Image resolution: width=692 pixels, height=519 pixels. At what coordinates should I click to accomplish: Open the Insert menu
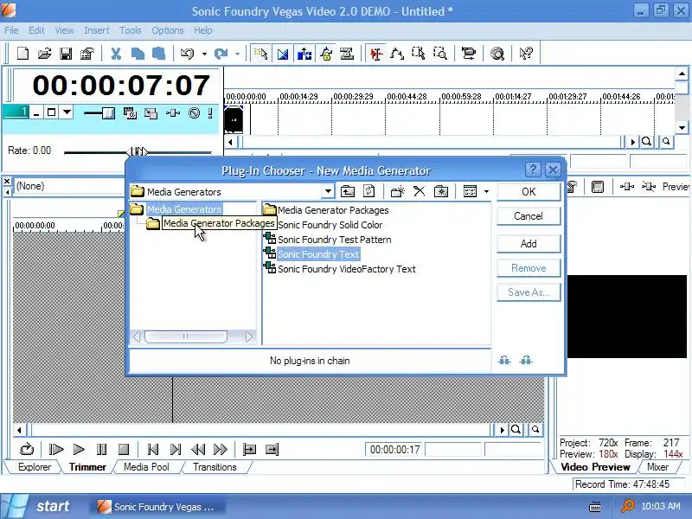[x=97, y=30]
